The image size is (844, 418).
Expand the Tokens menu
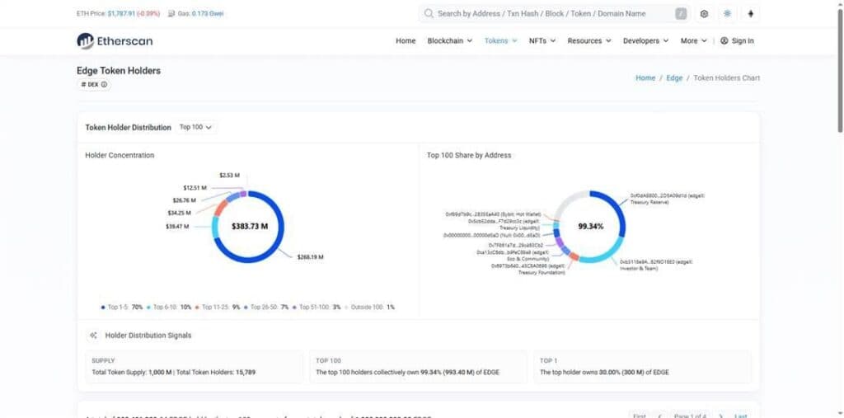pos(500,41)
